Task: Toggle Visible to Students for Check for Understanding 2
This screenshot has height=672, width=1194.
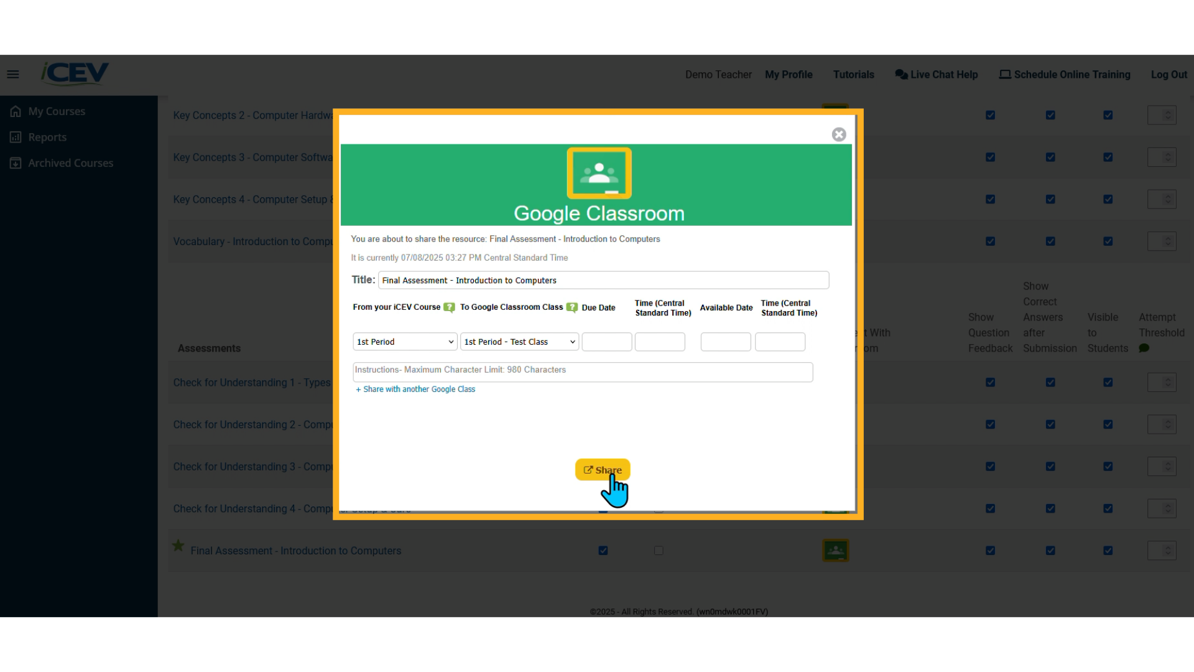Action: [x=1108, y=424]
